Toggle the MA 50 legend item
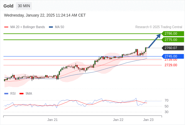 (56, 27)
